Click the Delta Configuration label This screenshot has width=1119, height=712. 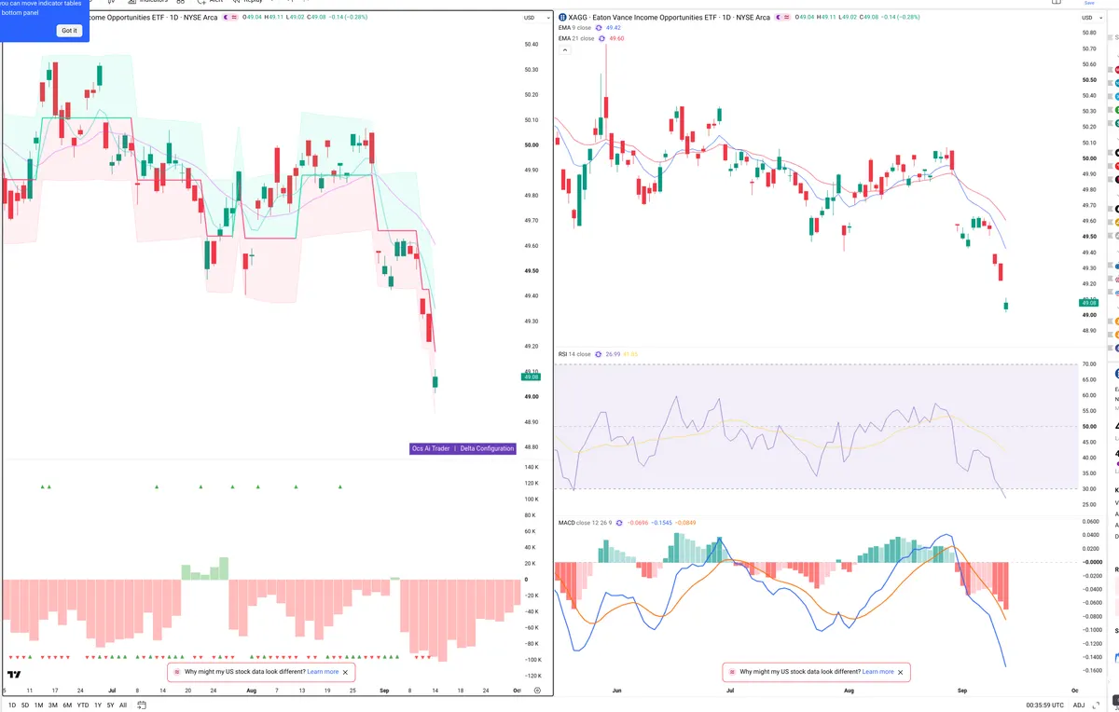(x=487, y=448)
